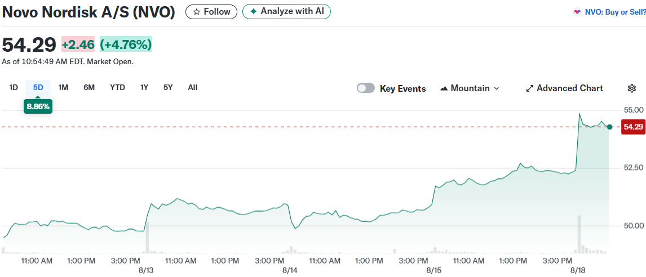Click the 8.86% return badge
Image resolution: width=646 pixels, height=277 pixels.
(38, 106)
